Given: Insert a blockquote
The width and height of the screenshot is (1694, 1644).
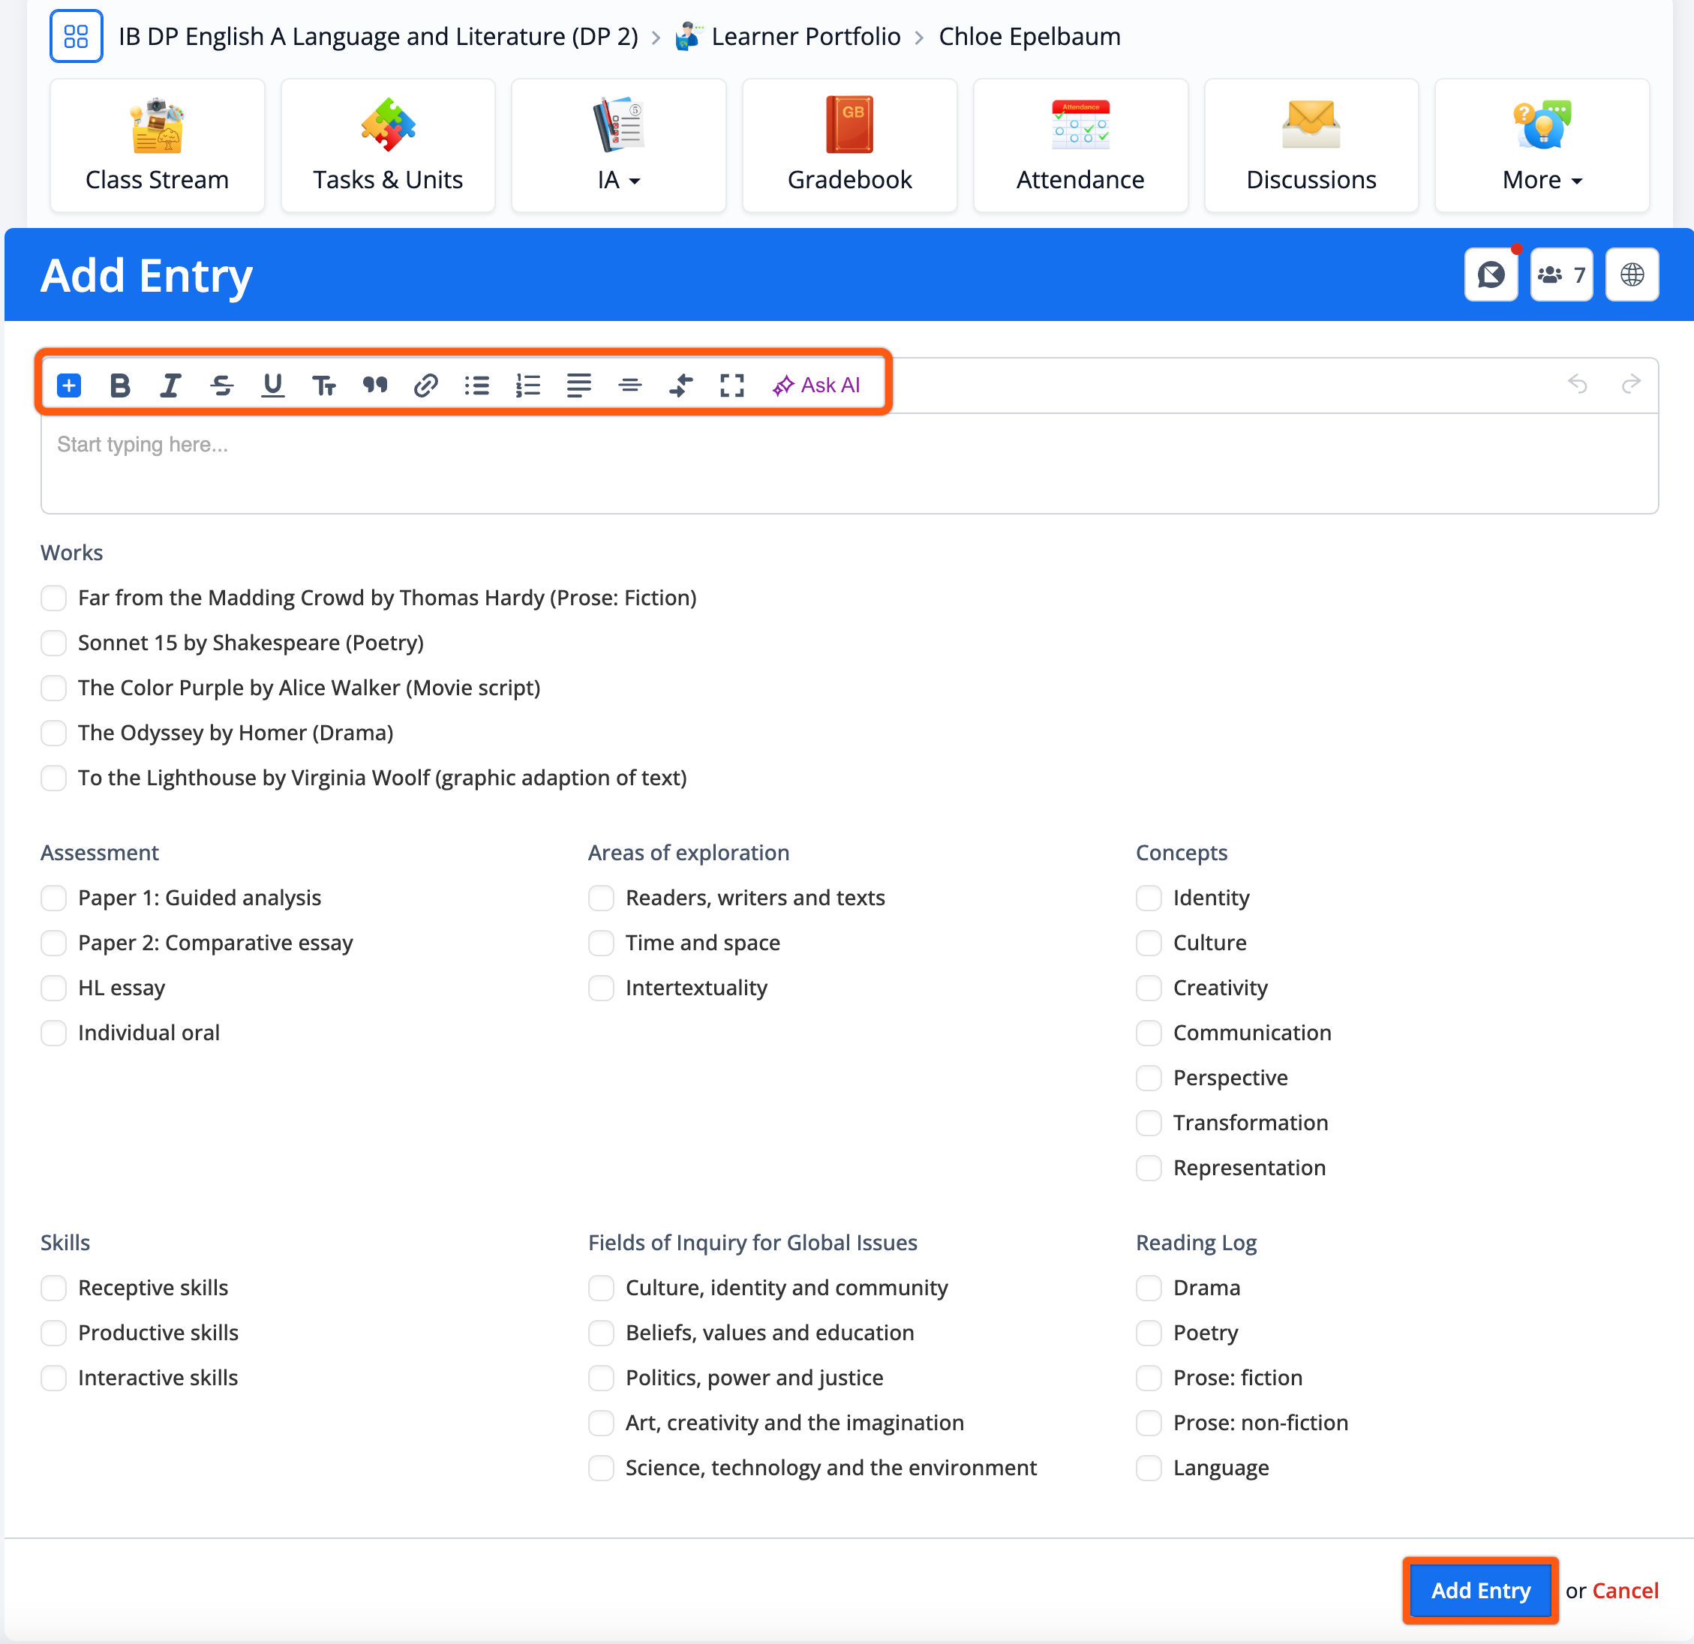Looking at the screenshot, I should 374,385.
